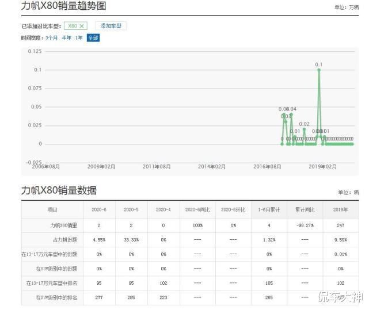This screenshot has height=310, width=369.
Task: Click the 在SUV级别中的排名 row label
Action: [x=56, y=297]
